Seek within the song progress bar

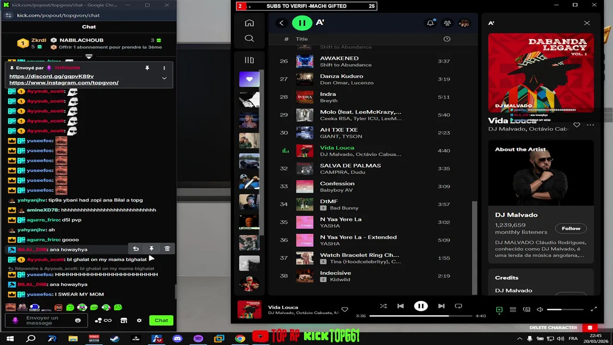(421, 316)
